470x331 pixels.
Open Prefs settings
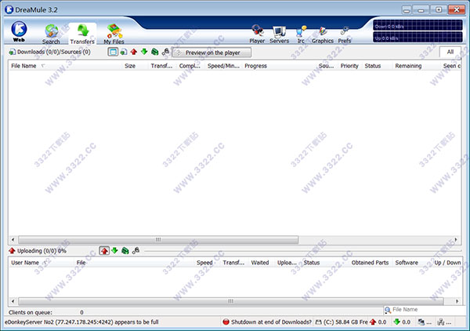tap(345, 34)
